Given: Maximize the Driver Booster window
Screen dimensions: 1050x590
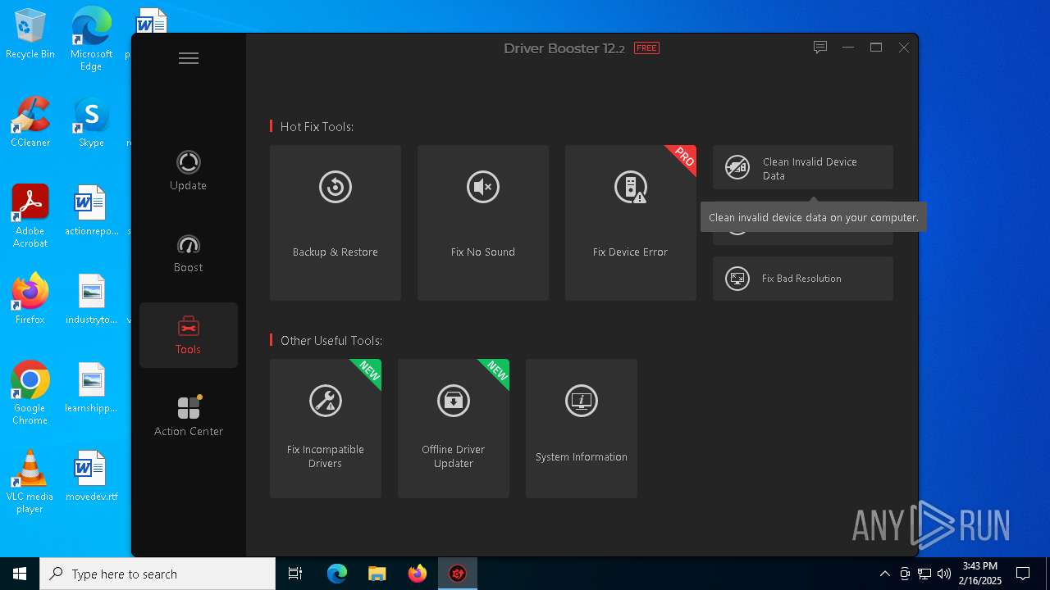Looking at the screenshot, I should tap(876, 48).
